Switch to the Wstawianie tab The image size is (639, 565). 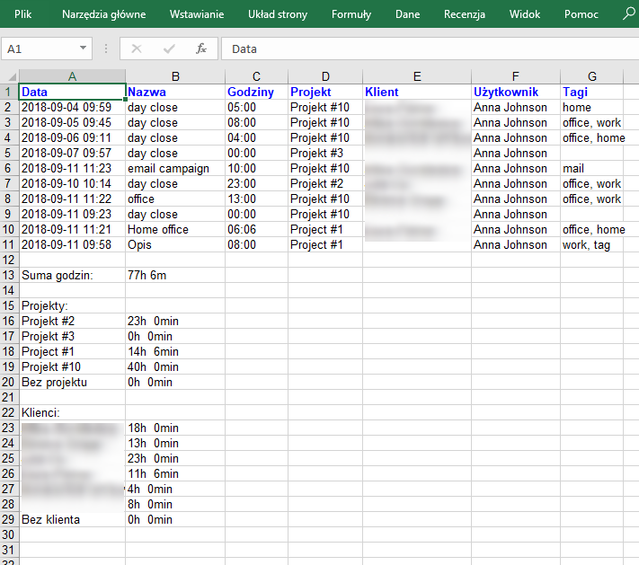click(198, 14)
